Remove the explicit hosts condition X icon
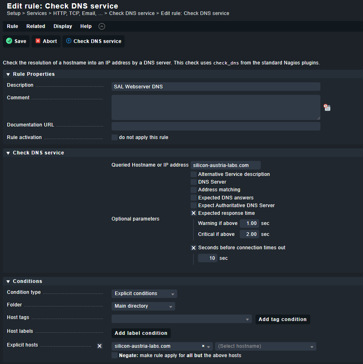 tap(99, 346)
